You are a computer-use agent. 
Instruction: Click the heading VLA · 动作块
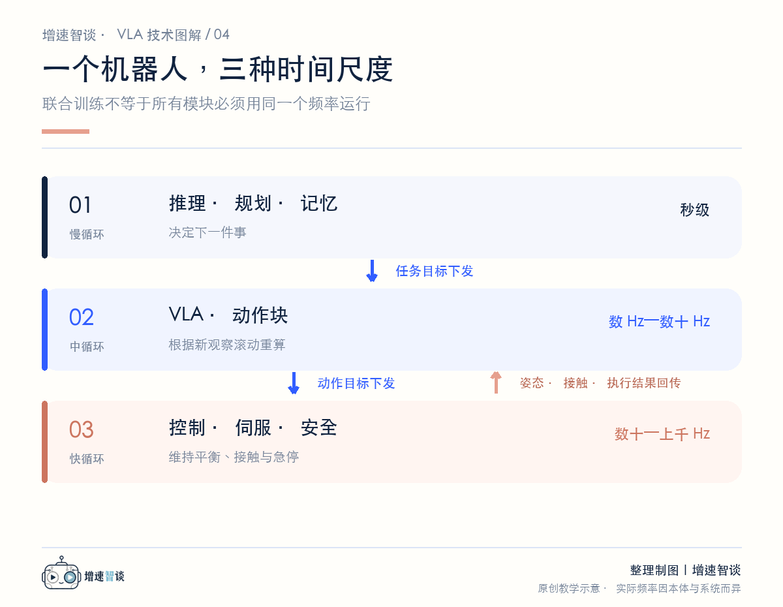click(x=228, y=316)
